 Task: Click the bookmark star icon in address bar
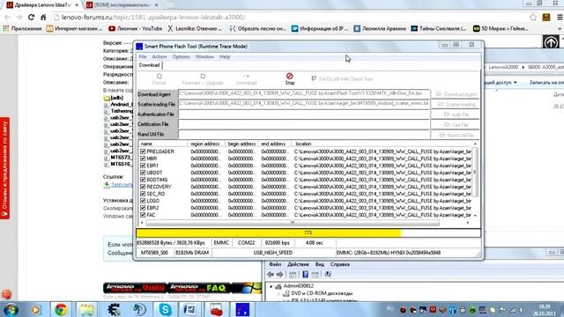pos(533,18)
